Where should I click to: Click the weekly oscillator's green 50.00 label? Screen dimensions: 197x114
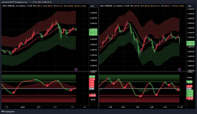tap(92, 77)
